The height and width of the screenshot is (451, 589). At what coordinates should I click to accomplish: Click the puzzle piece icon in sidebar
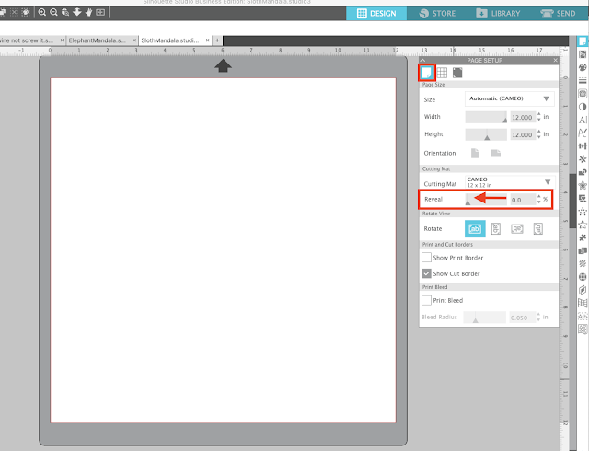583,237
